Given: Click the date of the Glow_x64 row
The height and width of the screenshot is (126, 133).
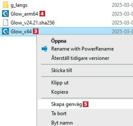Looking at the screenshot, I should [122, 32].
